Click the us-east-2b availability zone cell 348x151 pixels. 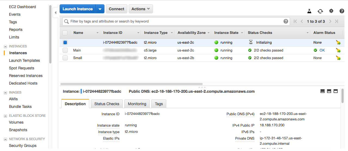186,58
